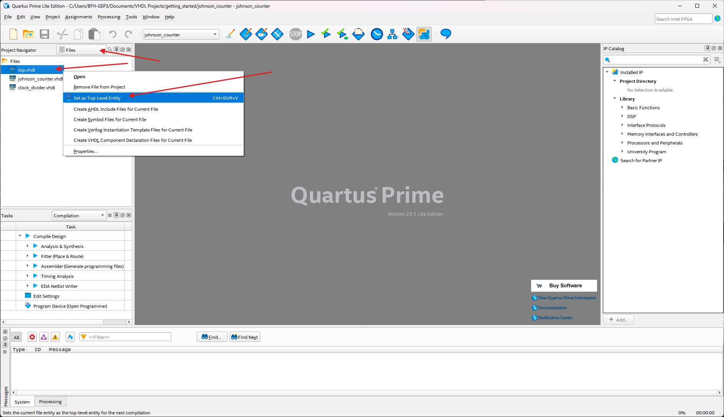This screenshot has width=724, height=417.
Task: Expand the Fitter (Place & Route) task
Action: click(28, 256)
